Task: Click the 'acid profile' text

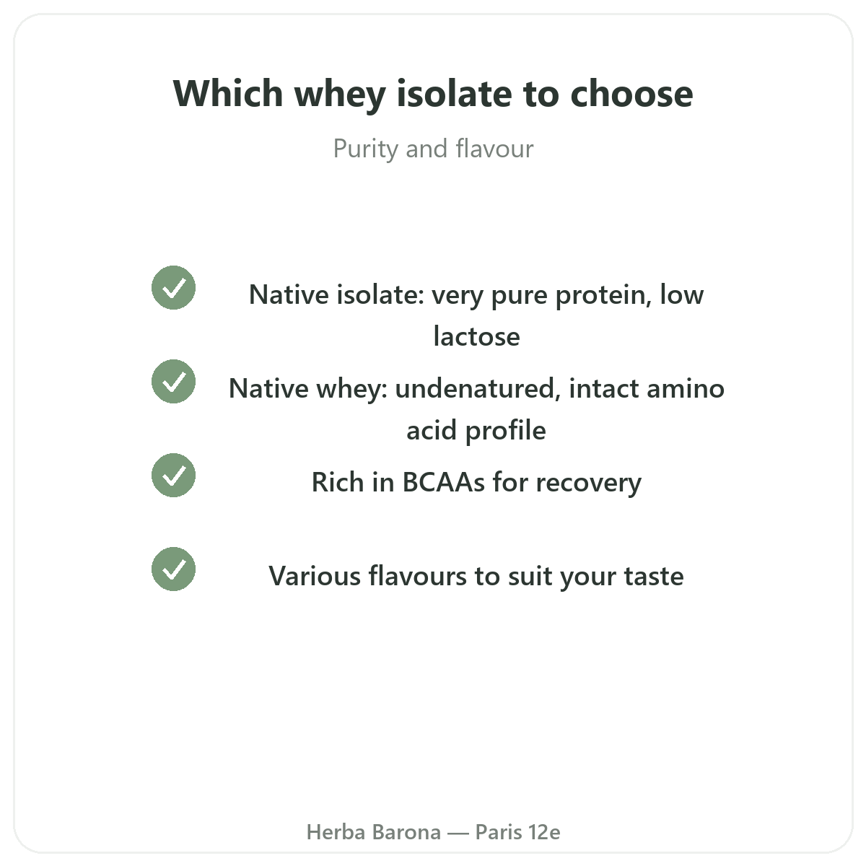Action: click(x=476, y=431)
